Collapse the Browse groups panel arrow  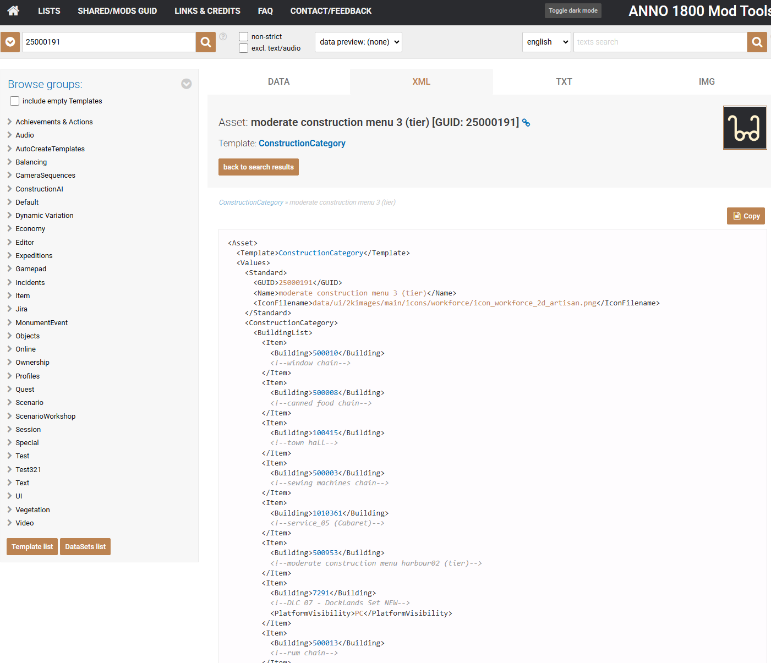[187, 84]
